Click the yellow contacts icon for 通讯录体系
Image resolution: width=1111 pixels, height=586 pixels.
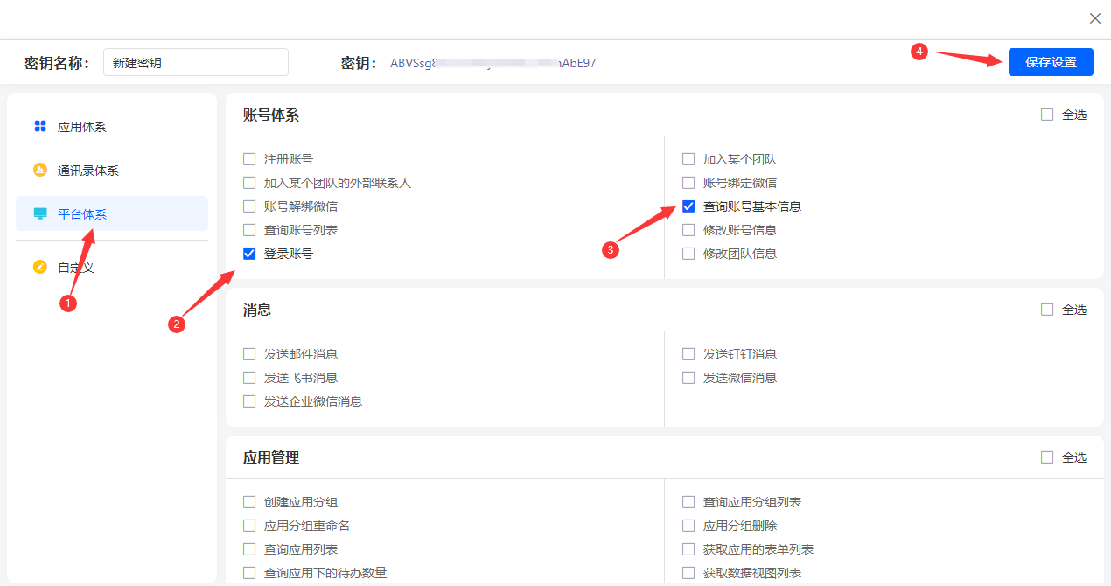tap(39, 170)
